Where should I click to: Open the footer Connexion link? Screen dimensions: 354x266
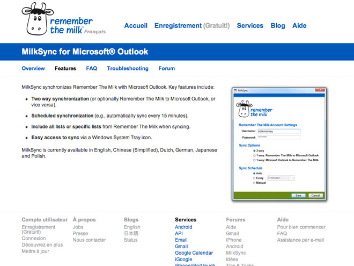click(34, 239)
